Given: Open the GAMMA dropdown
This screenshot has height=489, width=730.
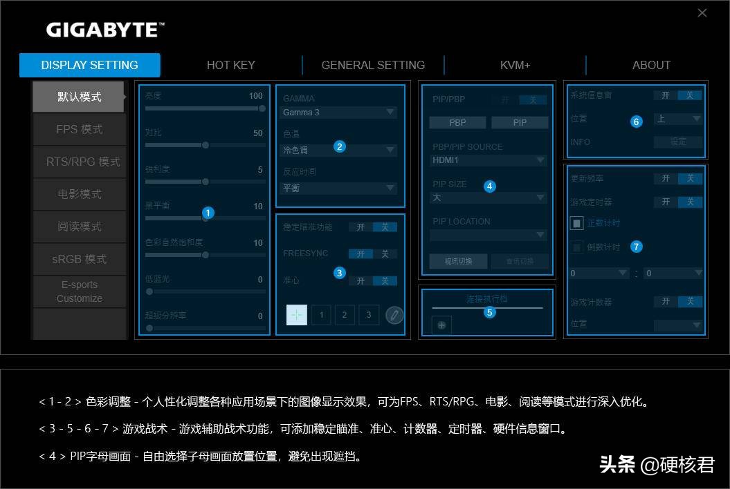Looking at the screenshot, I should (x=338, y=112).
